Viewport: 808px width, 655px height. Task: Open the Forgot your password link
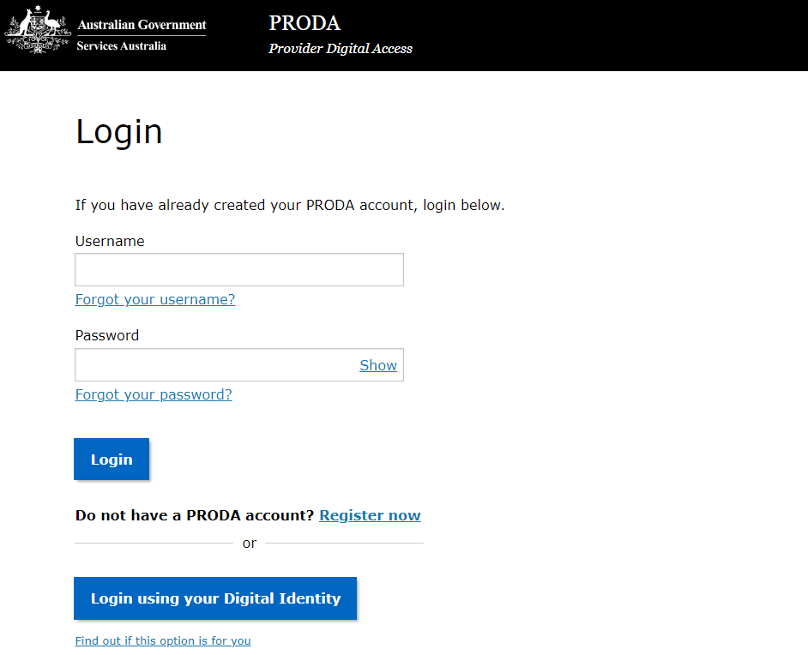pos(154,394)
